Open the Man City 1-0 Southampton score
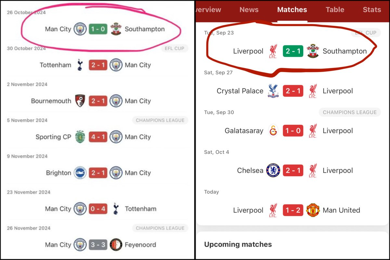The height and width of the screenshot is (260, 390). [97, 29]
